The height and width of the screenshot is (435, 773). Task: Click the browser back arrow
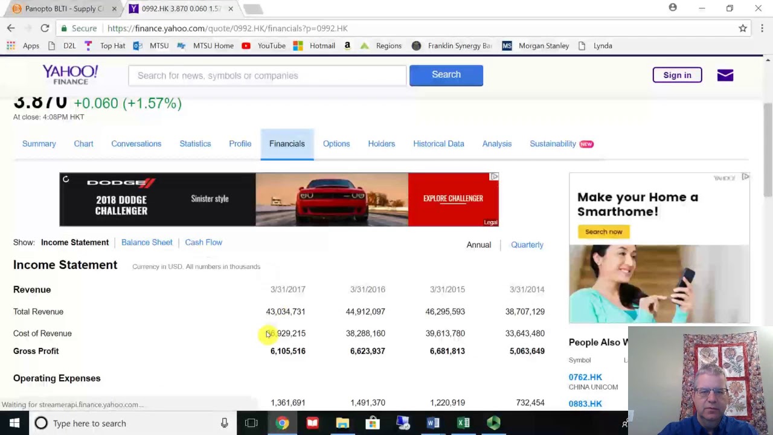(11, 28)
